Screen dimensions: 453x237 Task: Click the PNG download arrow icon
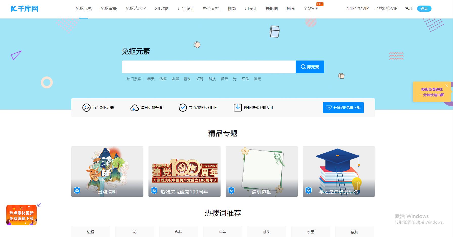[237, 107]
